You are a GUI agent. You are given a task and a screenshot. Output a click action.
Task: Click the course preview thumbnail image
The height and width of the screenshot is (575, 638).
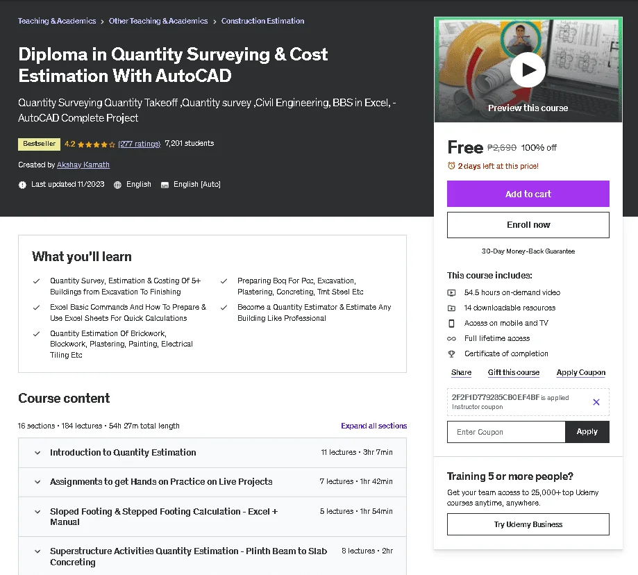(528, 69)
